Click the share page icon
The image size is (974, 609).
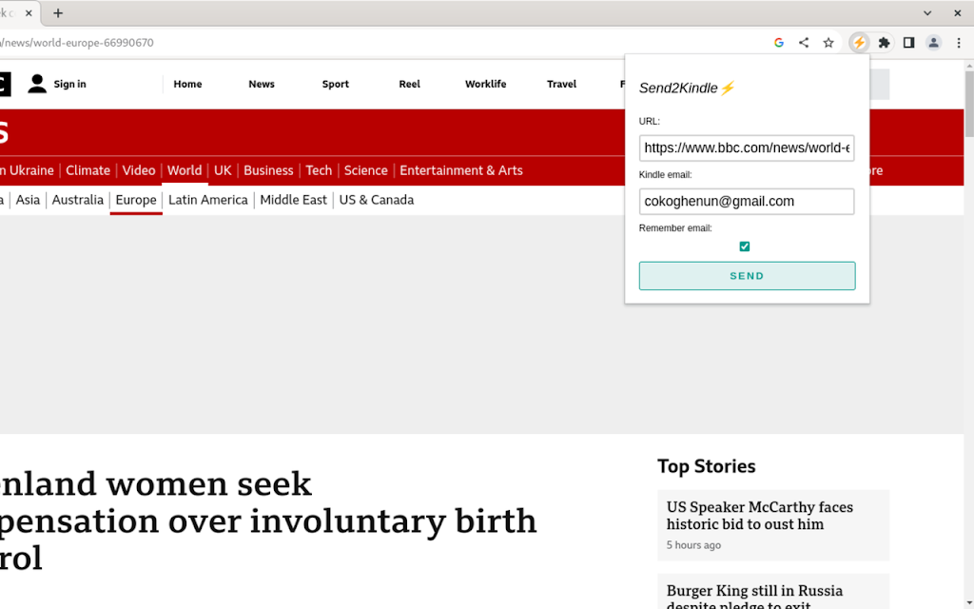(804, 43)
